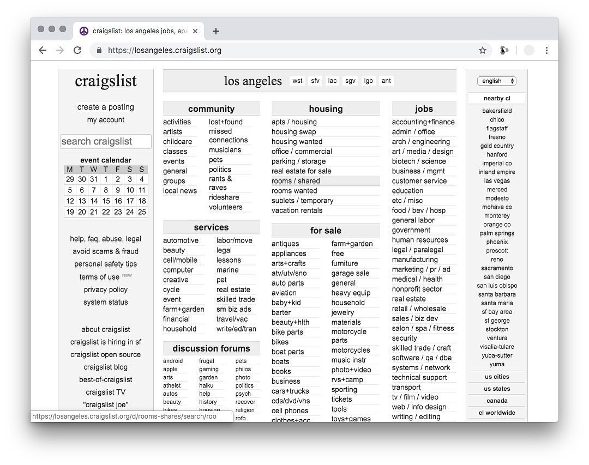Open vacation rentals listings
The image size is (589, 465).
297,210
